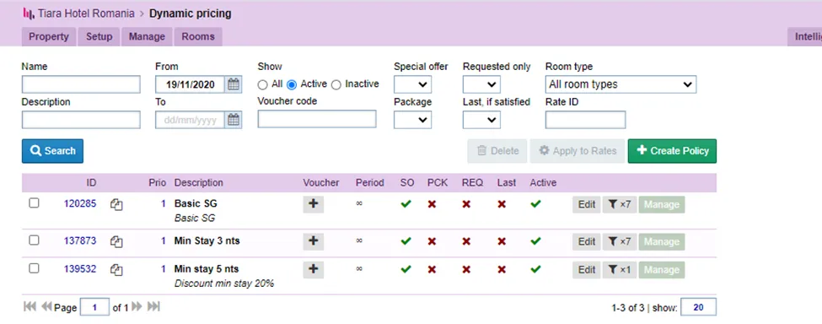
Task: Click copy icon for policy 139532
Action: click(x=116, y=270)
